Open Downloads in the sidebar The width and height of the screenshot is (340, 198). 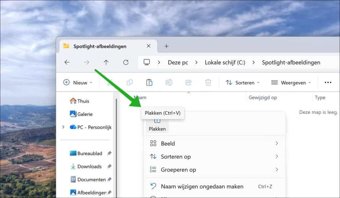click(89, 166)
